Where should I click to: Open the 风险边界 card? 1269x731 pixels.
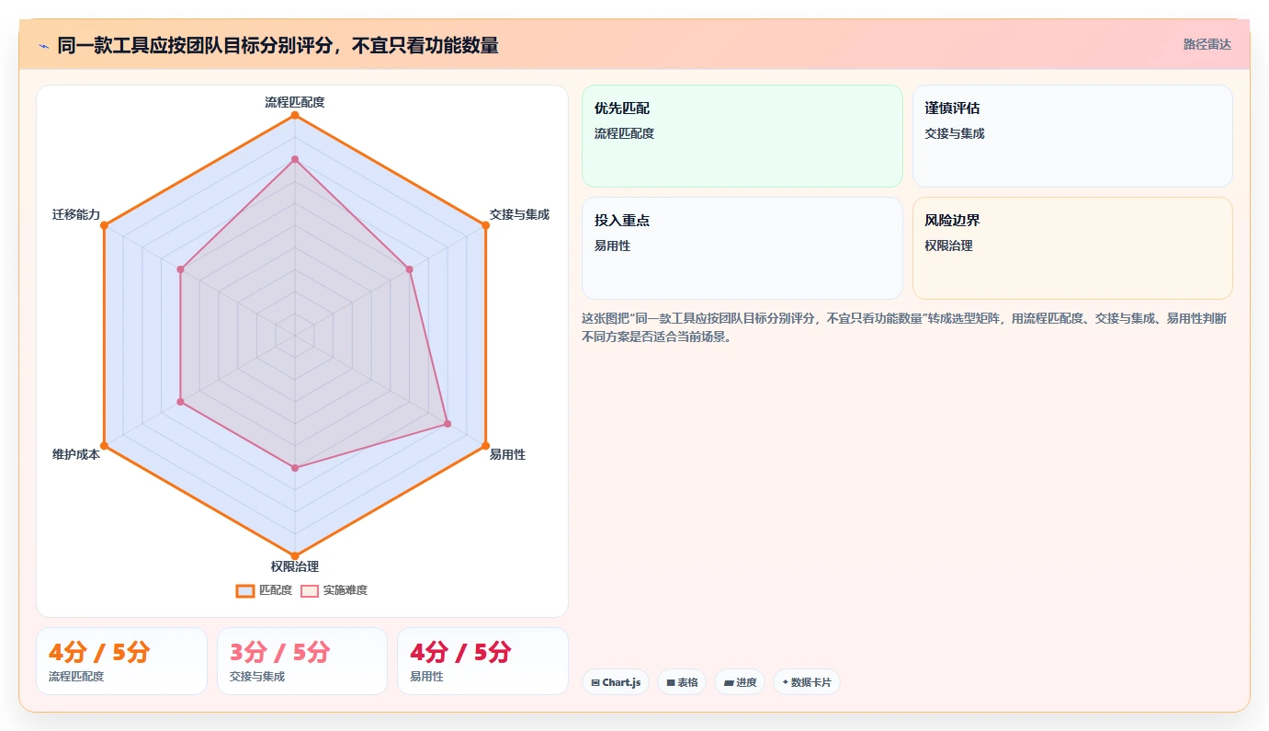1072,248
